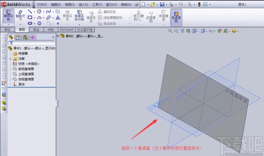Open the FeatureManager design tree tab
This screenshot has height=156, width=264.
[11, 37]
